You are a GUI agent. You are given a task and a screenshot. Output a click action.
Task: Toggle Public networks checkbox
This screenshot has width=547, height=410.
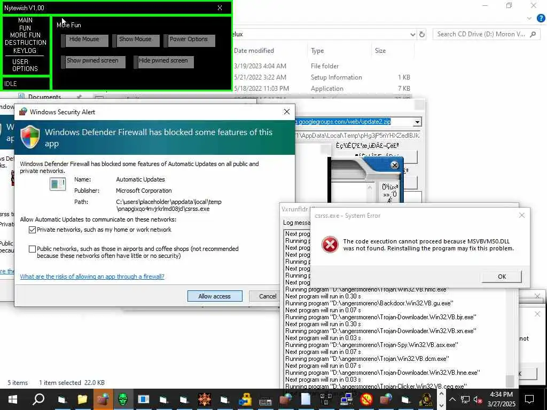[32, 249]
